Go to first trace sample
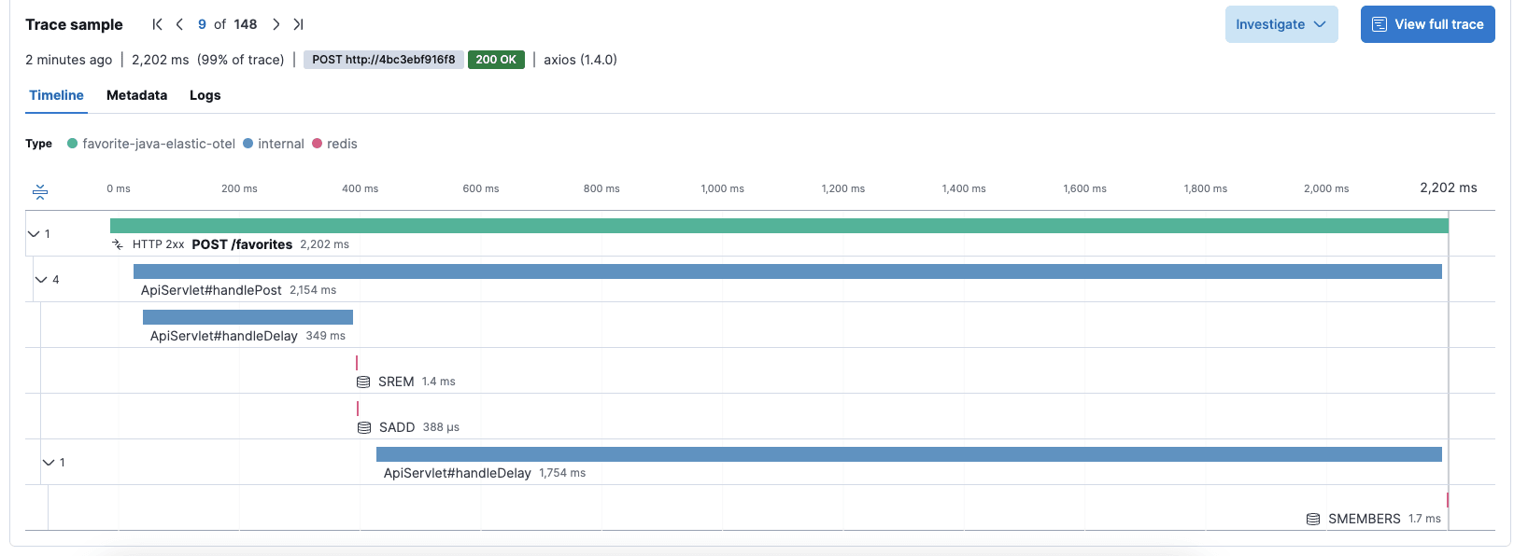The height and width of the screenshot is (556, 1514). click(x=157, y=24)
